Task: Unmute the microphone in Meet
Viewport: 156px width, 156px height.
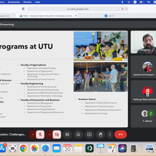Action: point(40,134)
